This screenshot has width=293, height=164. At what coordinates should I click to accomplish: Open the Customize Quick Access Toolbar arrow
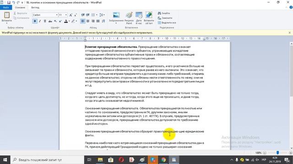tap(22, 3)
